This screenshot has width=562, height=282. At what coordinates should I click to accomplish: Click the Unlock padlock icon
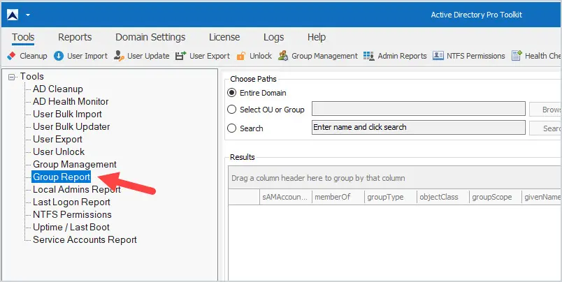[x=241, y=56]
